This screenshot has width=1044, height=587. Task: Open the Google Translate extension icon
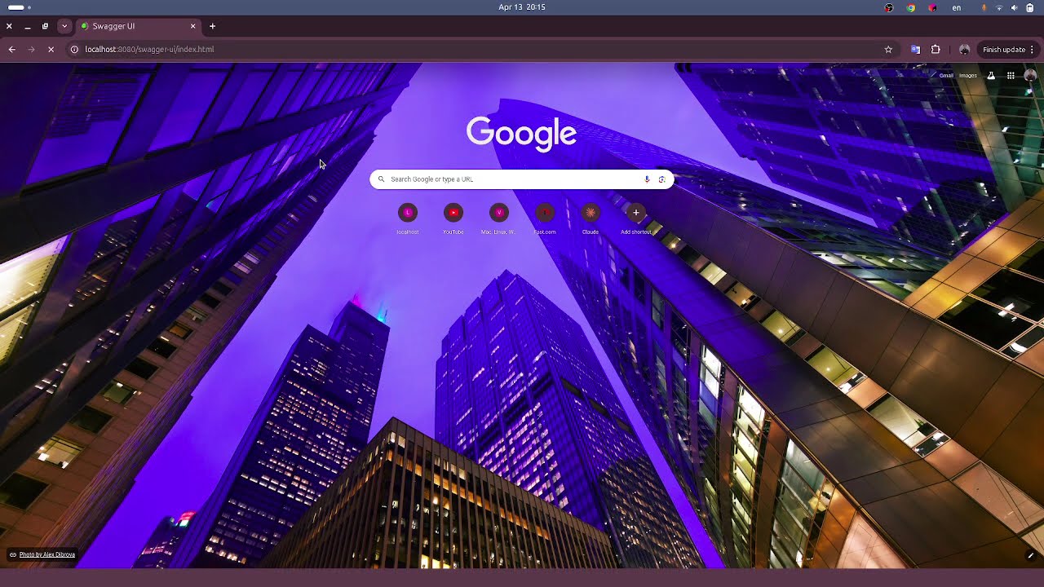(915, 50)
